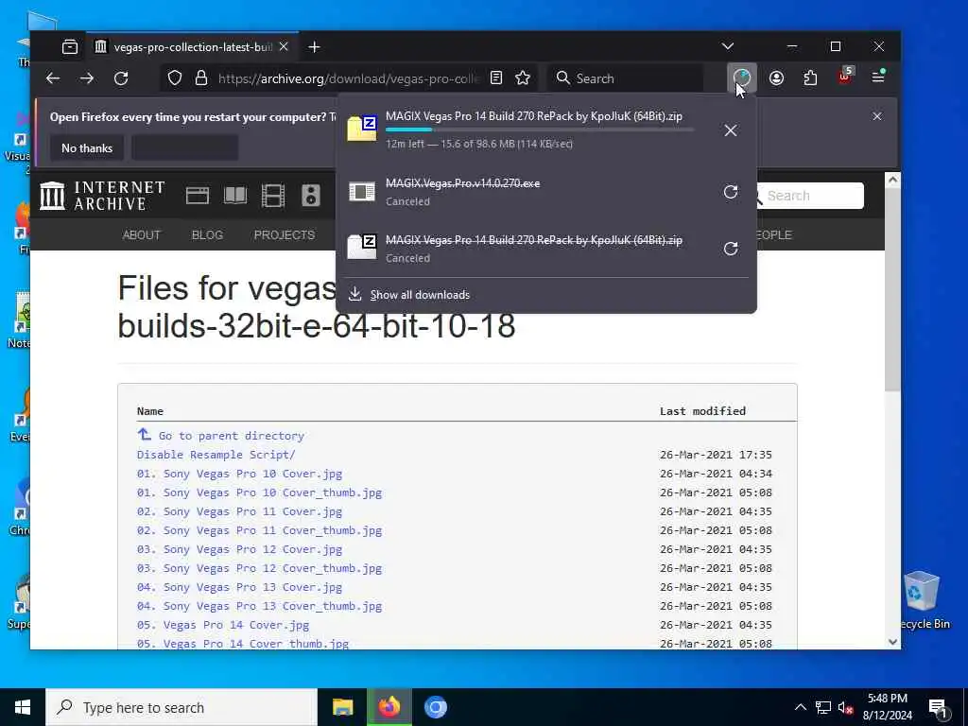Open the muted volume tray icon

pos(845,708)
